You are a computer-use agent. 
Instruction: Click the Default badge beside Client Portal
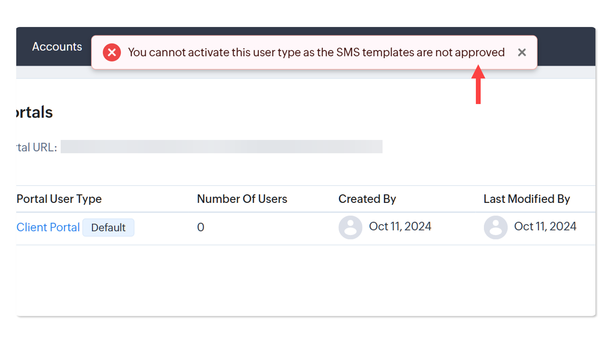tap(108, 227)
